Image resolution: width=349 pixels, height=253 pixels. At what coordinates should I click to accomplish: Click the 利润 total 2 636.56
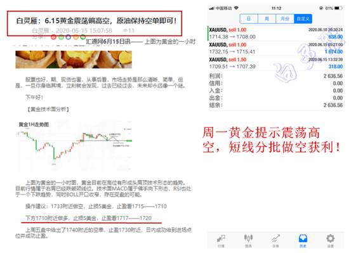(333, 76)
